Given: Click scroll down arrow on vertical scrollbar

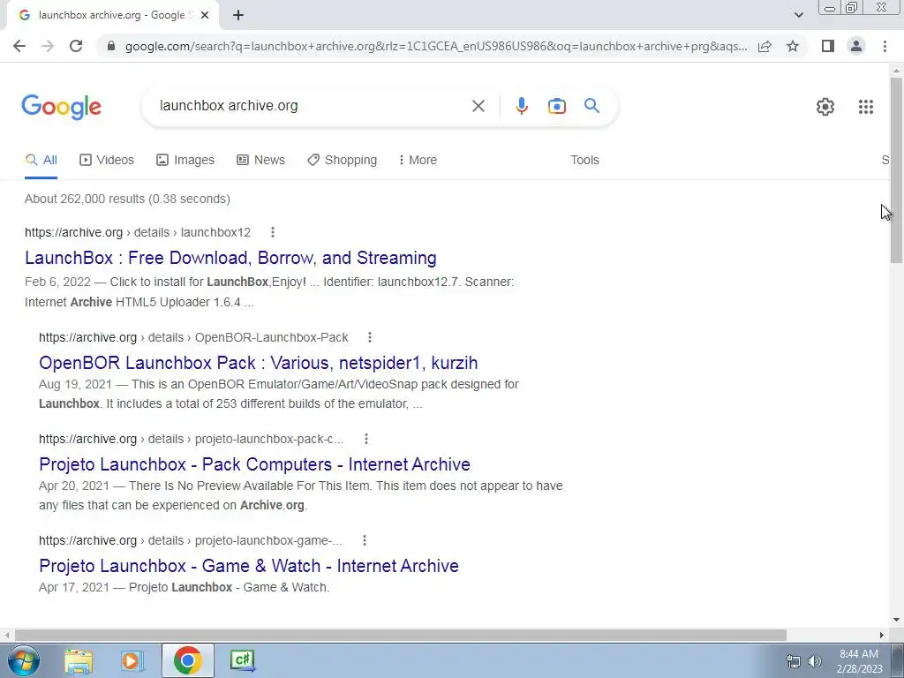Looking at the screenshot, I should [896, 621].
